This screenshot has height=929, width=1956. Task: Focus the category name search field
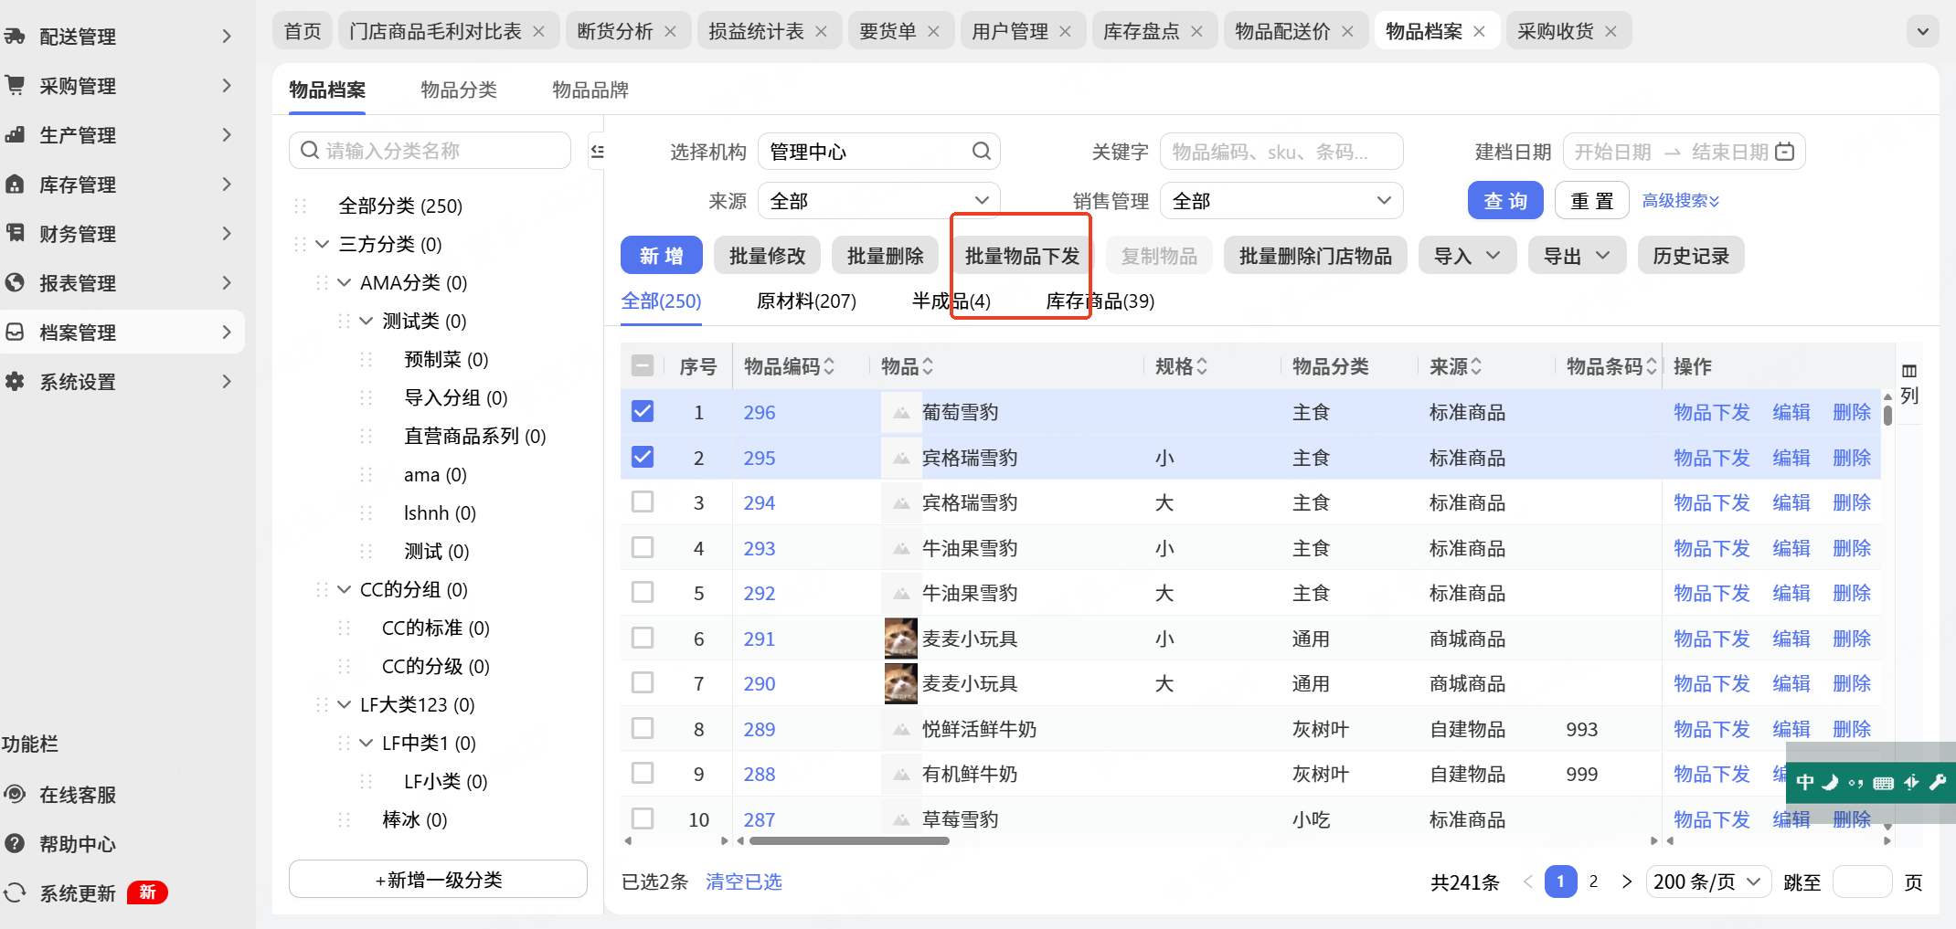[x=430, y=151]
